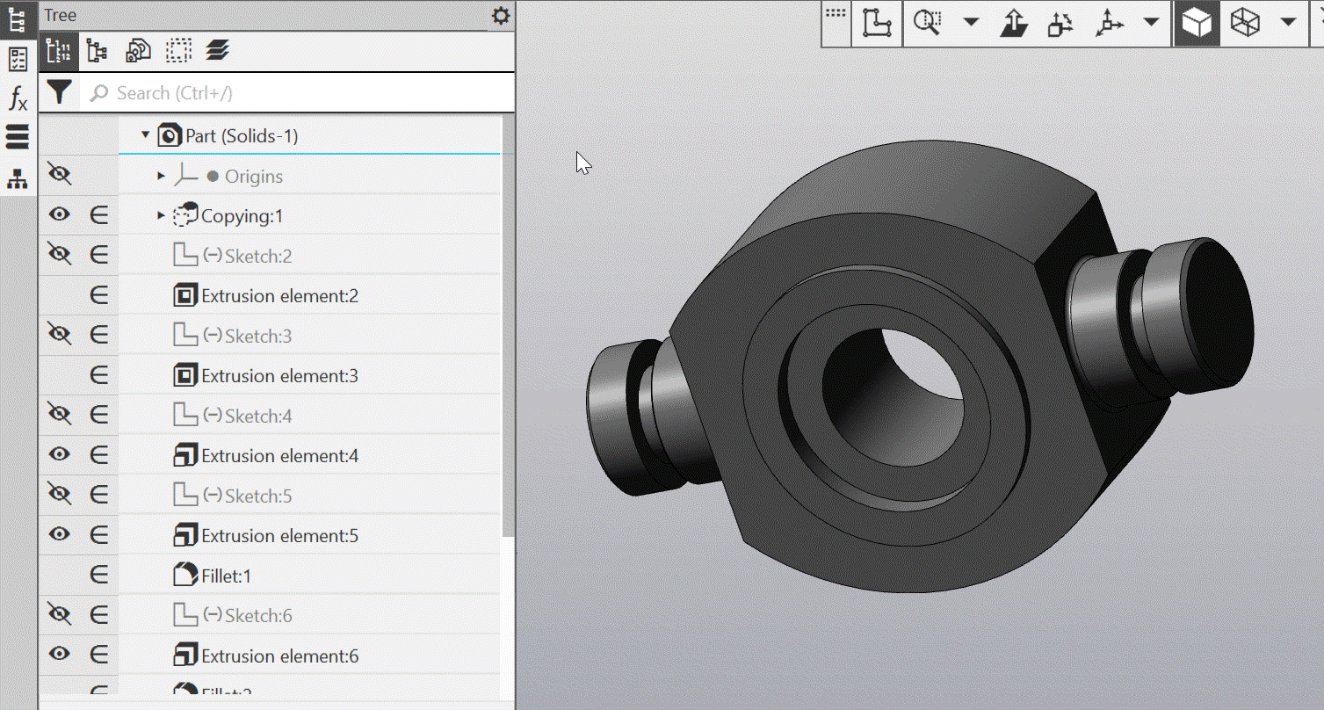
Task: Click the sketch tool icon in top toolbar
Action: tap(876, 24)
